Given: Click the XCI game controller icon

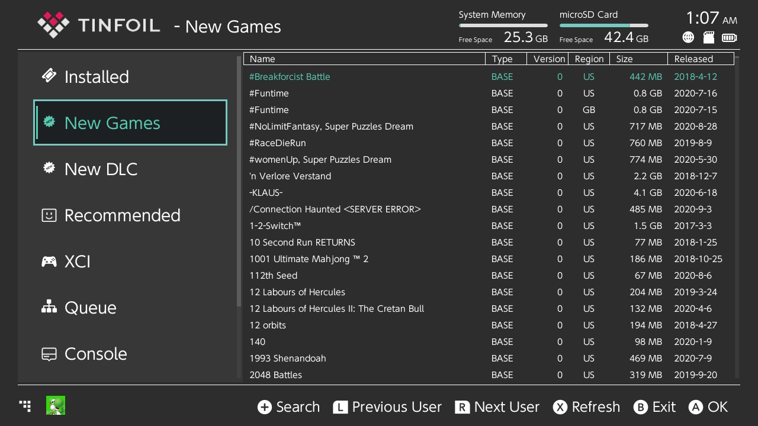Looking at the screenshot, I should (49, 261).
